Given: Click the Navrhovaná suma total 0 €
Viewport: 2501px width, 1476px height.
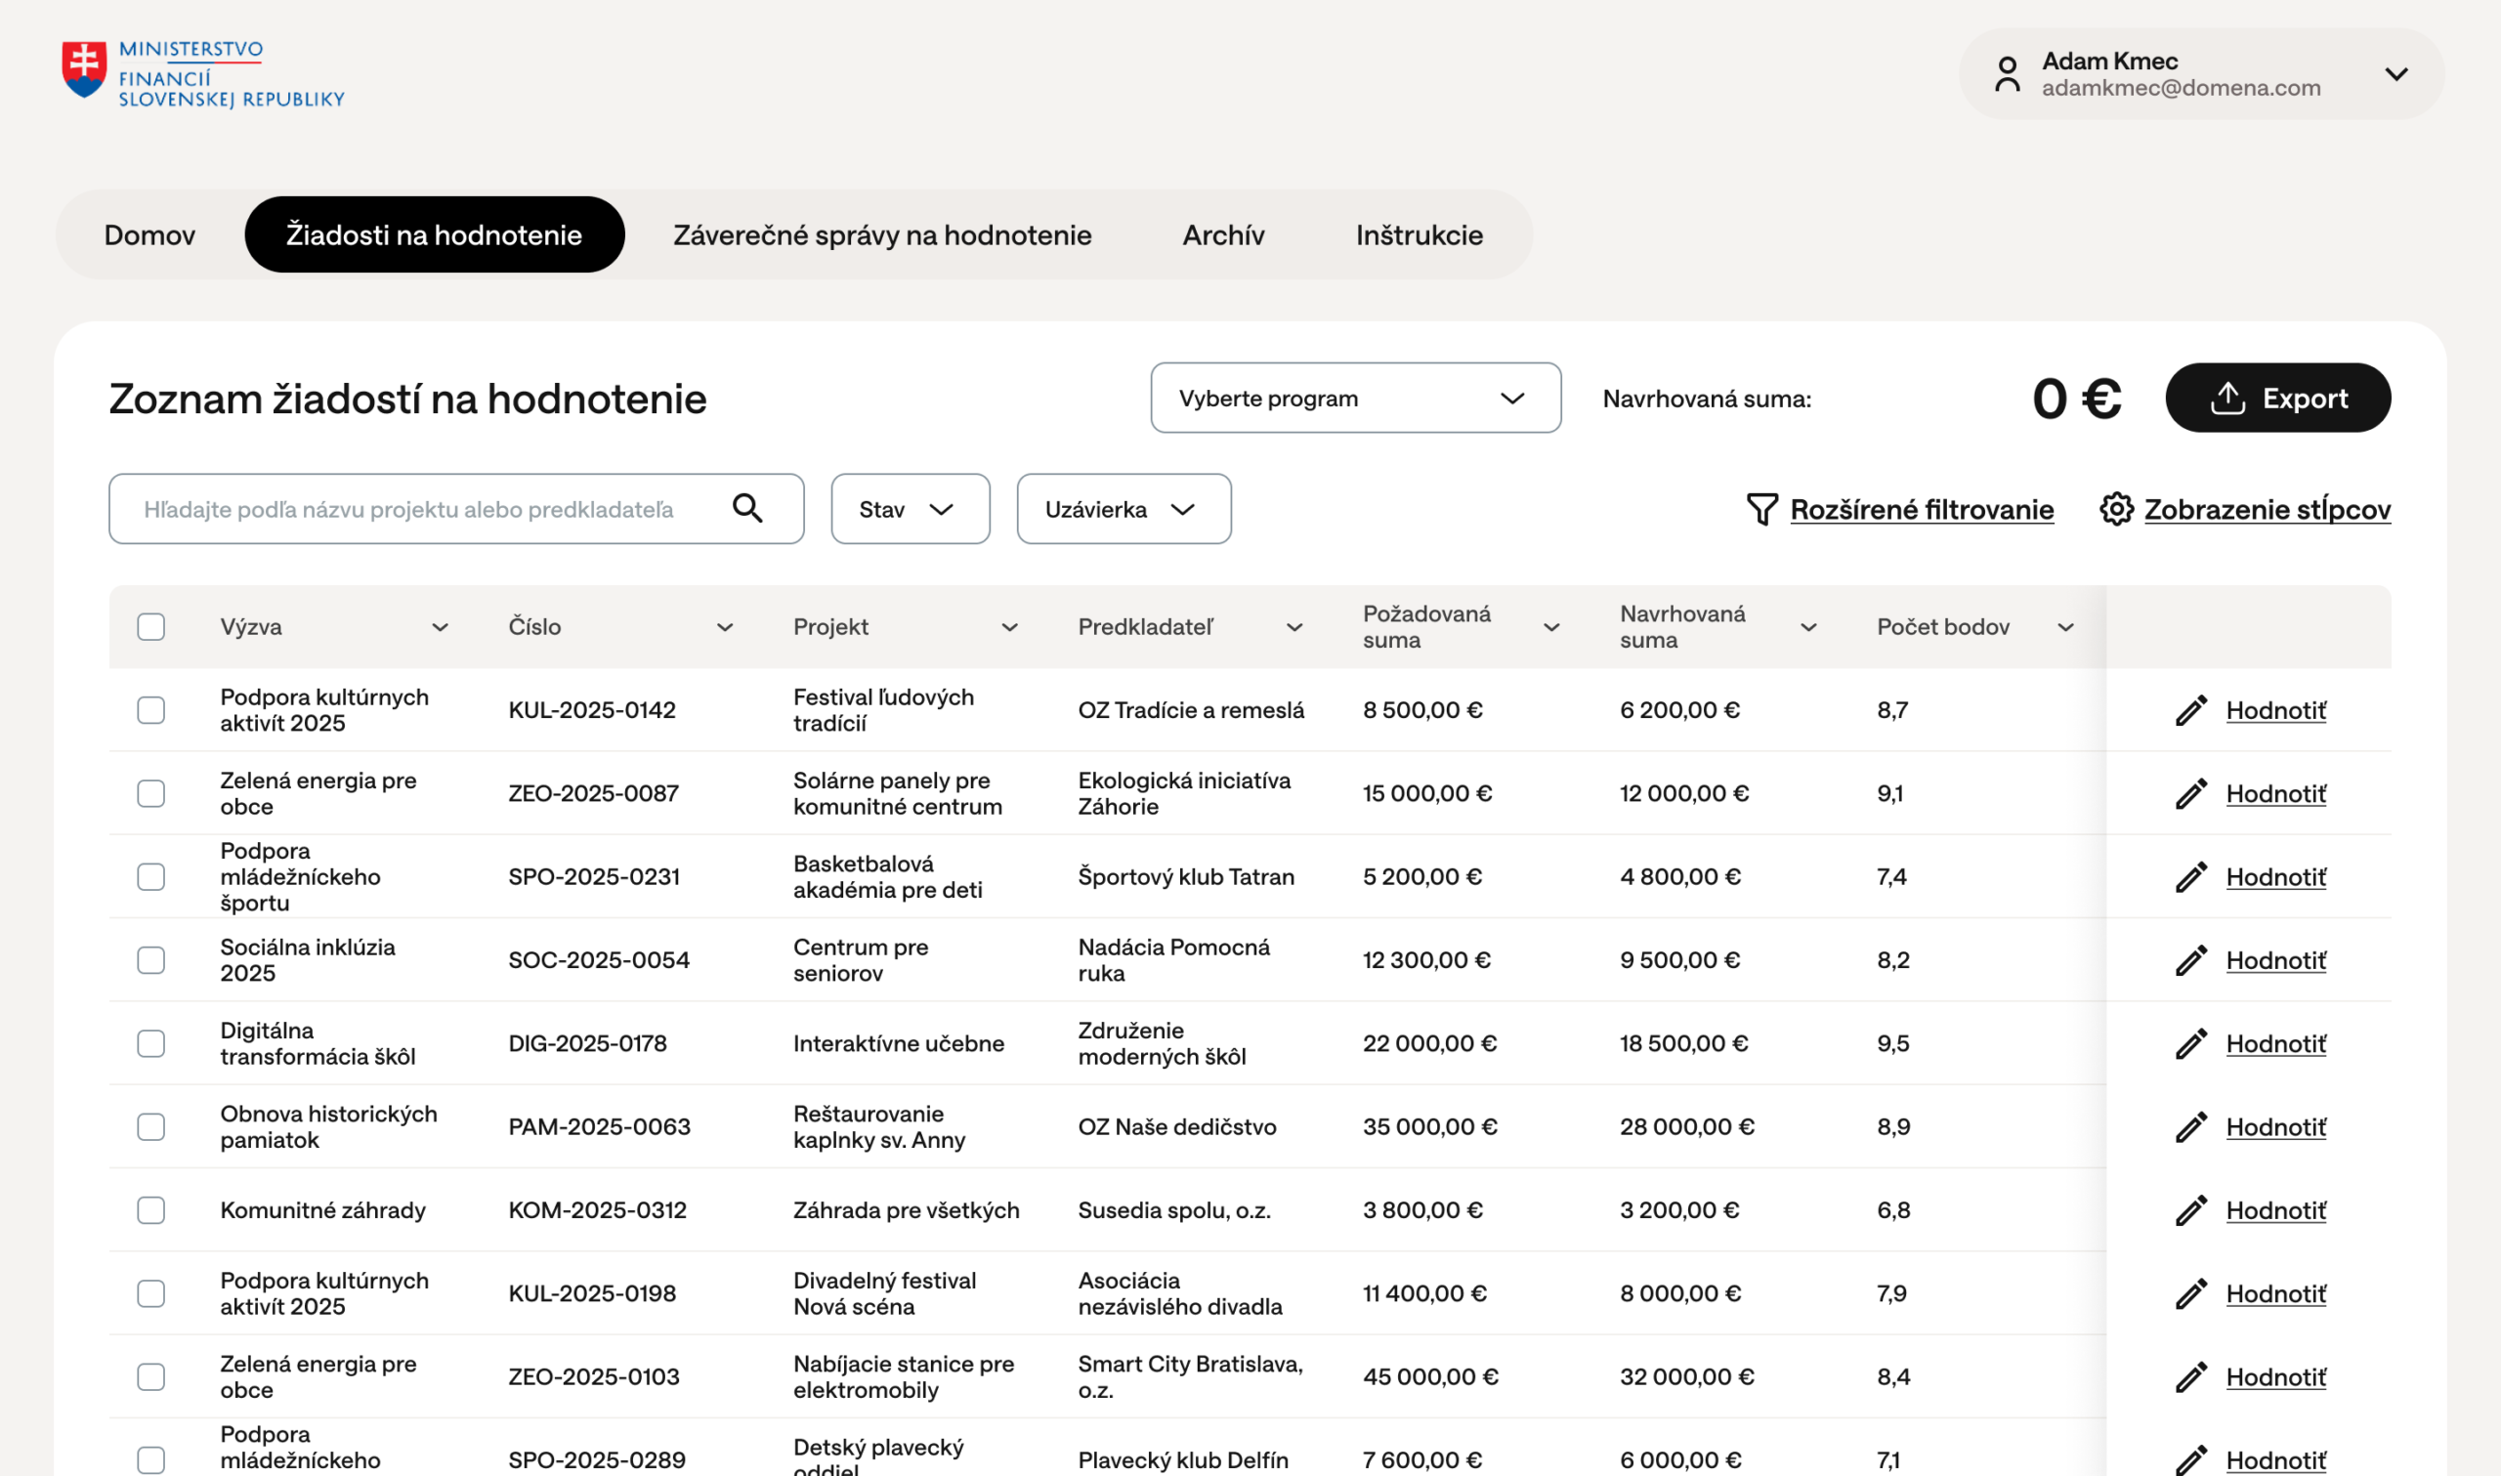Looking at the screenshot, I should pyautogui.click(x=2076, y=398).
